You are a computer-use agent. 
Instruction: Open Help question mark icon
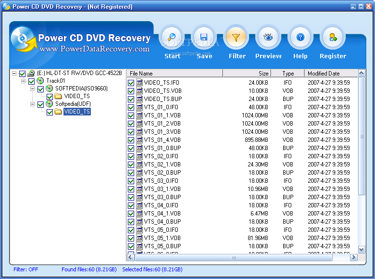click(x=300, y=38)
